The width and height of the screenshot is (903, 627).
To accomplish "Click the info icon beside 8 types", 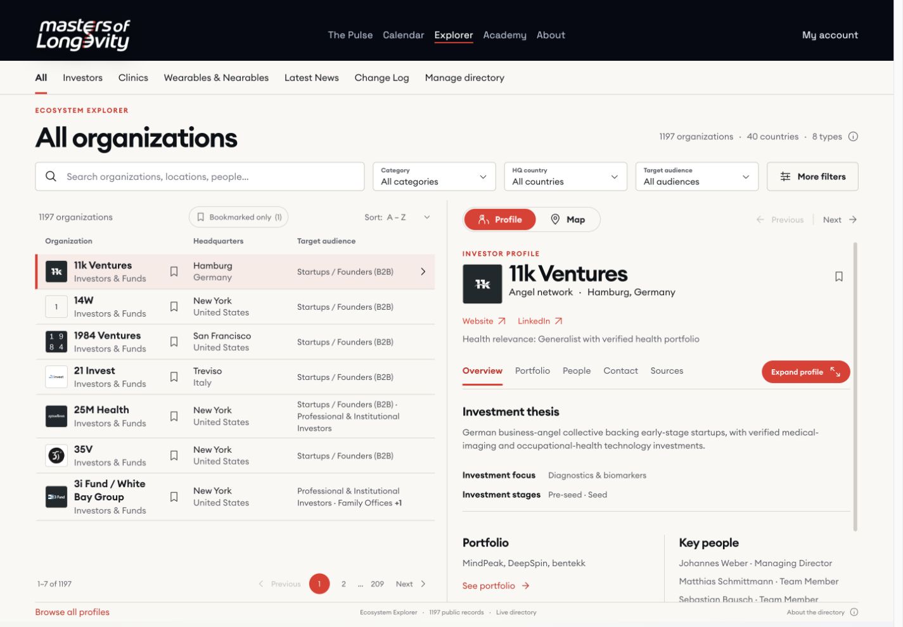I will 853,137.
